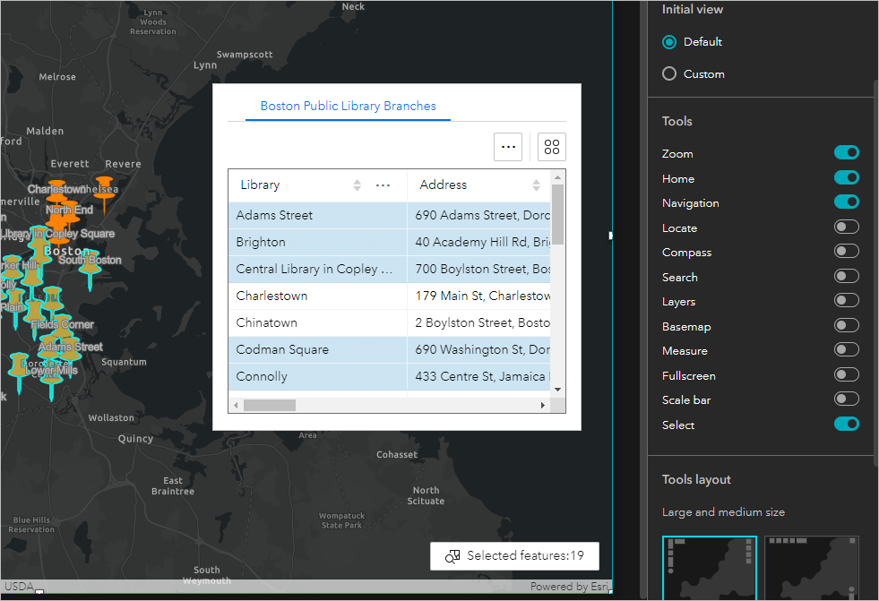This screenshot has height=601, width=879.
Task: Click the 2 Boylston Street address cell
Action: point(478,322)
